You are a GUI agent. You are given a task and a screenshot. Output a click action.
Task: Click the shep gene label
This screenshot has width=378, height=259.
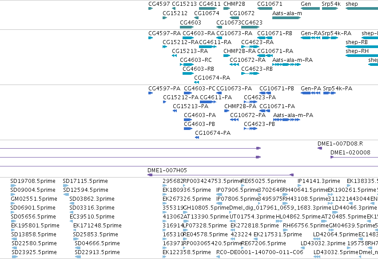click(352, 4)
